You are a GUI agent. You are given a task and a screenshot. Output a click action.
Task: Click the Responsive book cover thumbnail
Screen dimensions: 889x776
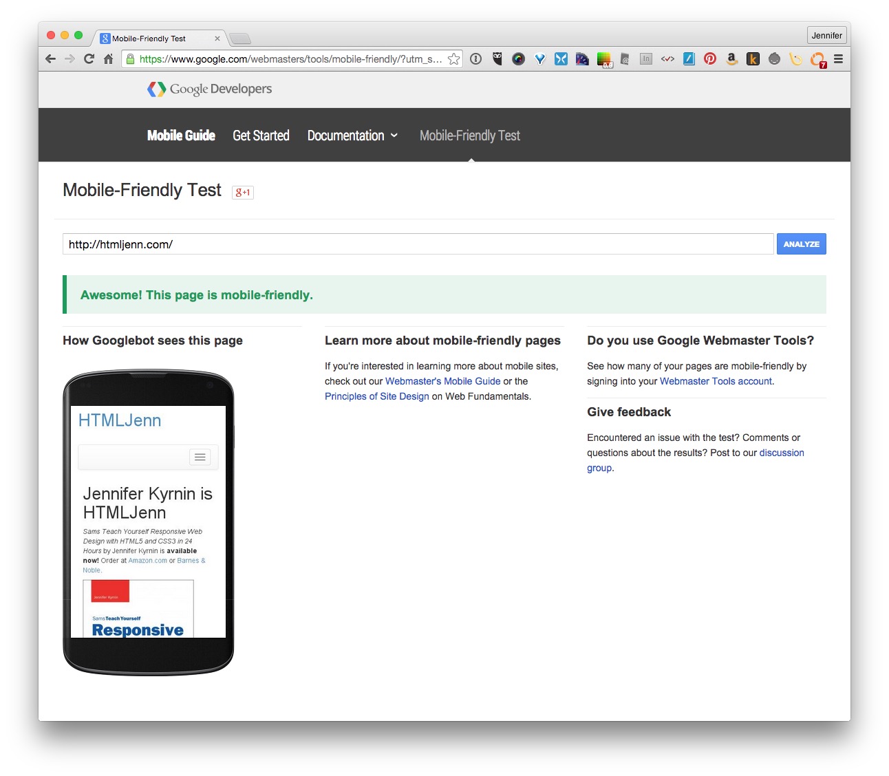[x=138, y=609]
